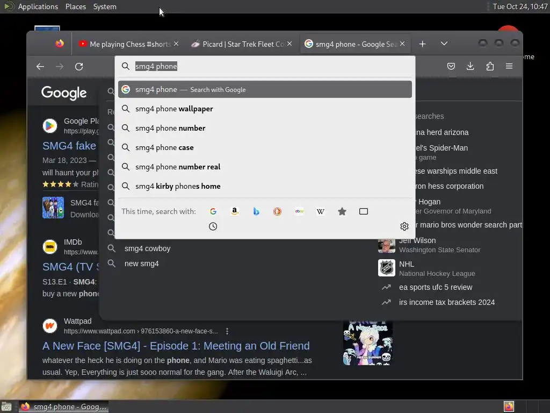550x413 pixels.
Task: Click the A New Face thumbnail image
Action: (x=367, y=344)
